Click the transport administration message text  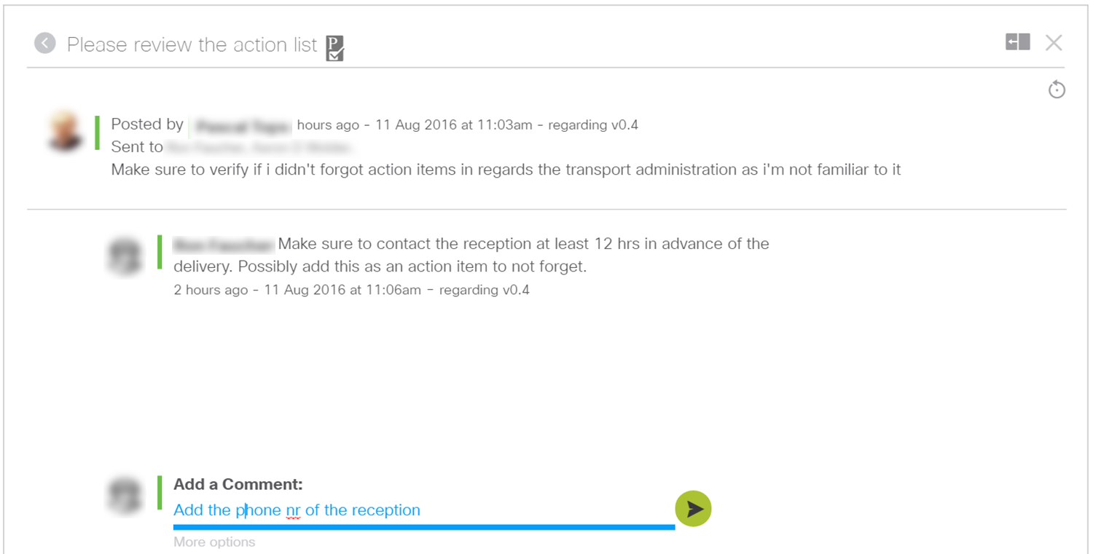point(506,170)
